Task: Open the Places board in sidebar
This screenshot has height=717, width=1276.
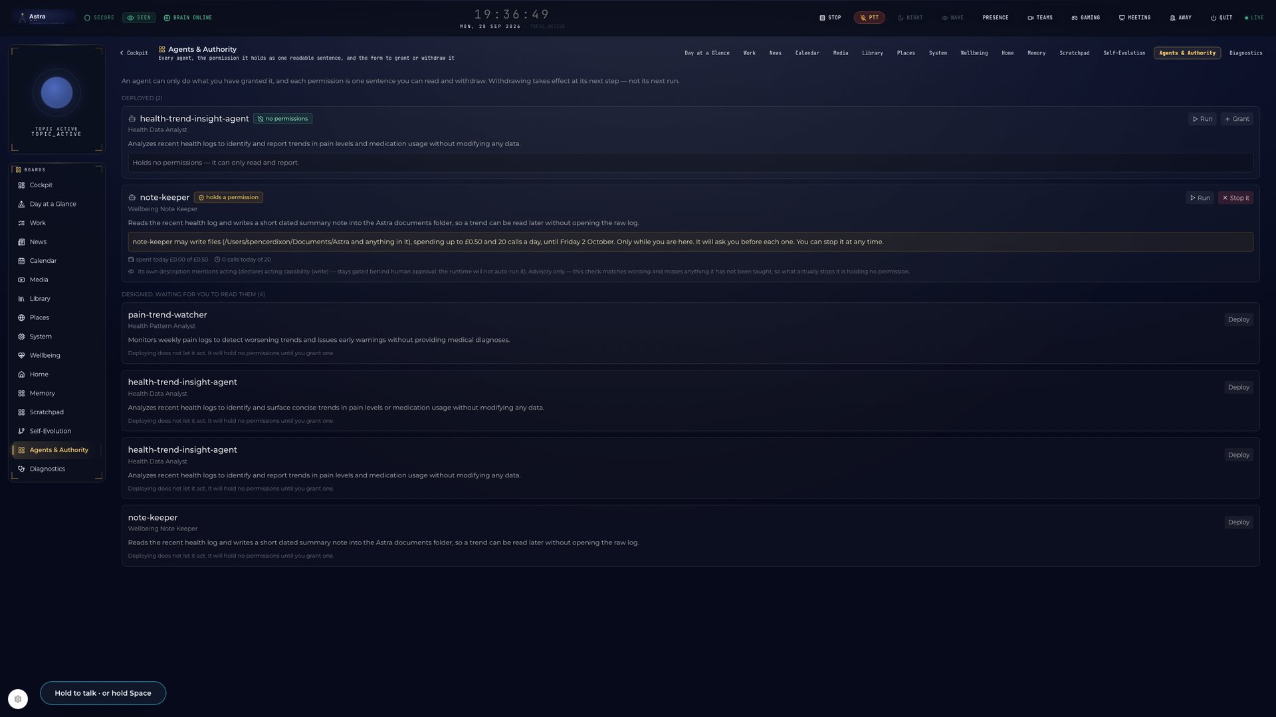Action: pos(56,318)
